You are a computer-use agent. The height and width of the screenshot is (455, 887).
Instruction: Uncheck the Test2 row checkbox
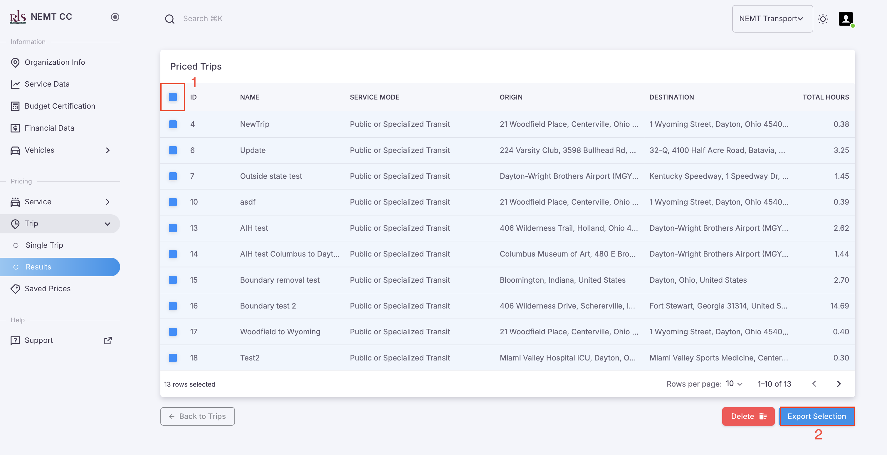coord(173,358)
